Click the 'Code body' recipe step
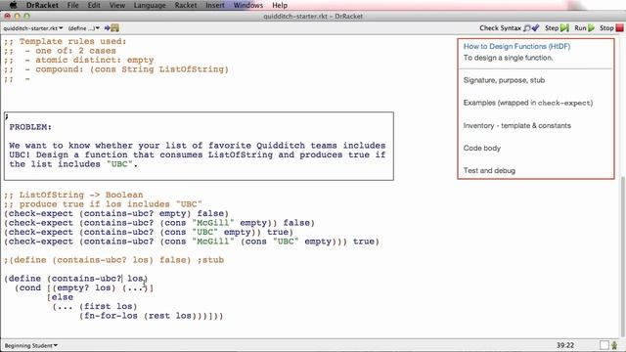This screenshot has width=626, height=352. coord(482,148)
